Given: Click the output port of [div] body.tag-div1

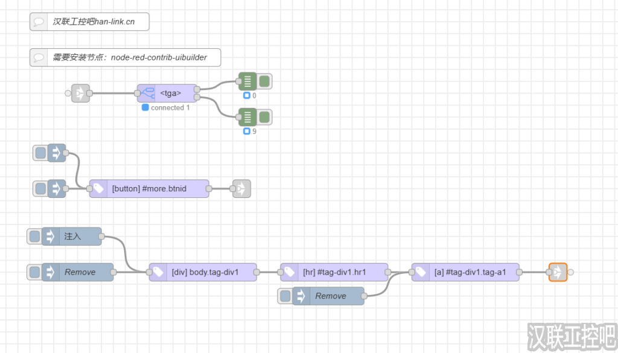Looking at the screenshot, I should [256, 272].
